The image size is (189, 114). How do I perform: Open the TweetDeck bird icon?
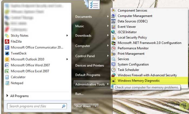tap(7, 53)
